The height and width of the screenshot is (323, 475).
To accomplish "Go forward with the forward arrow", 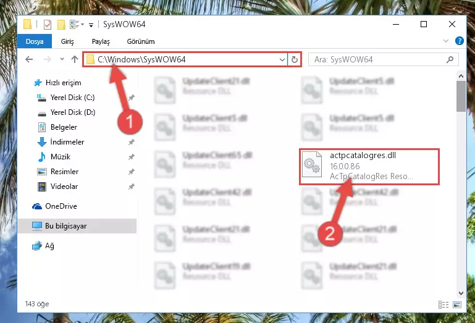I will pyautogui.click(x=48, y=59).
